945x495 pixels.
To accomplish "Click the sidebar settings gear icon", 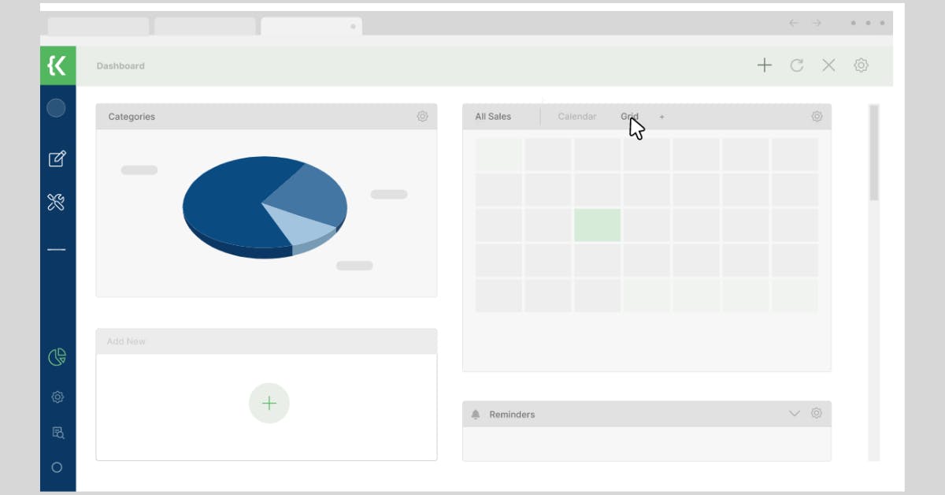I will (x=57, y=397).
